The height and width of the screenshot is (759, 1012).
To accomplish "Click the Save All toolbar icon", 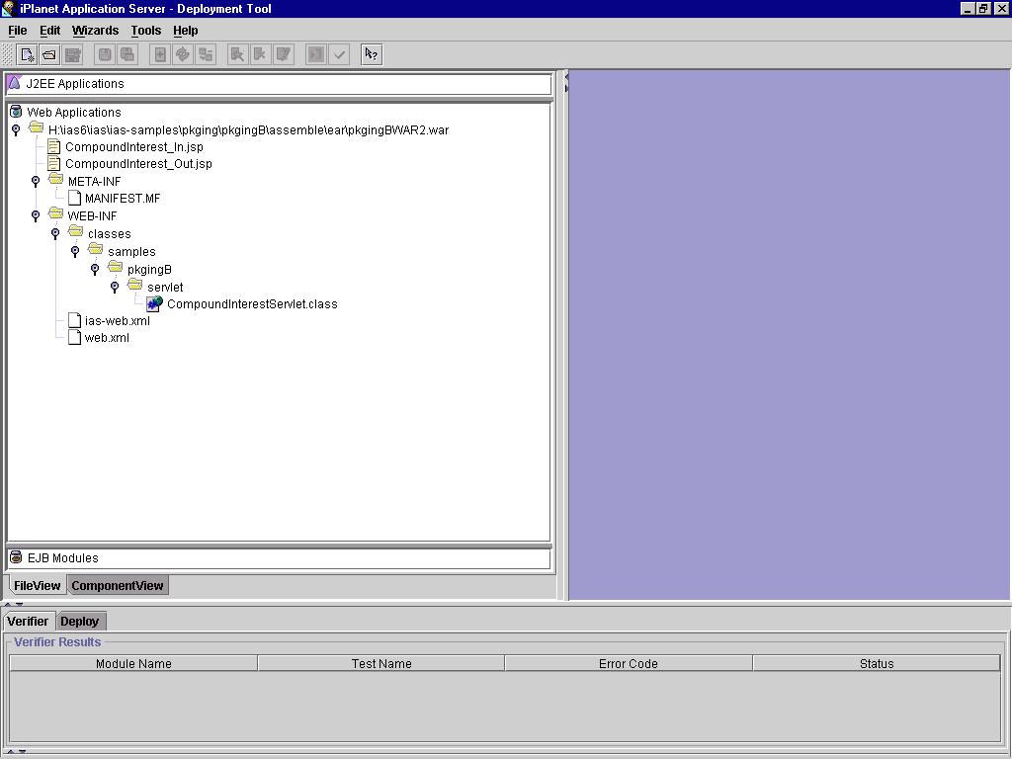I will (x=127, y=55).
